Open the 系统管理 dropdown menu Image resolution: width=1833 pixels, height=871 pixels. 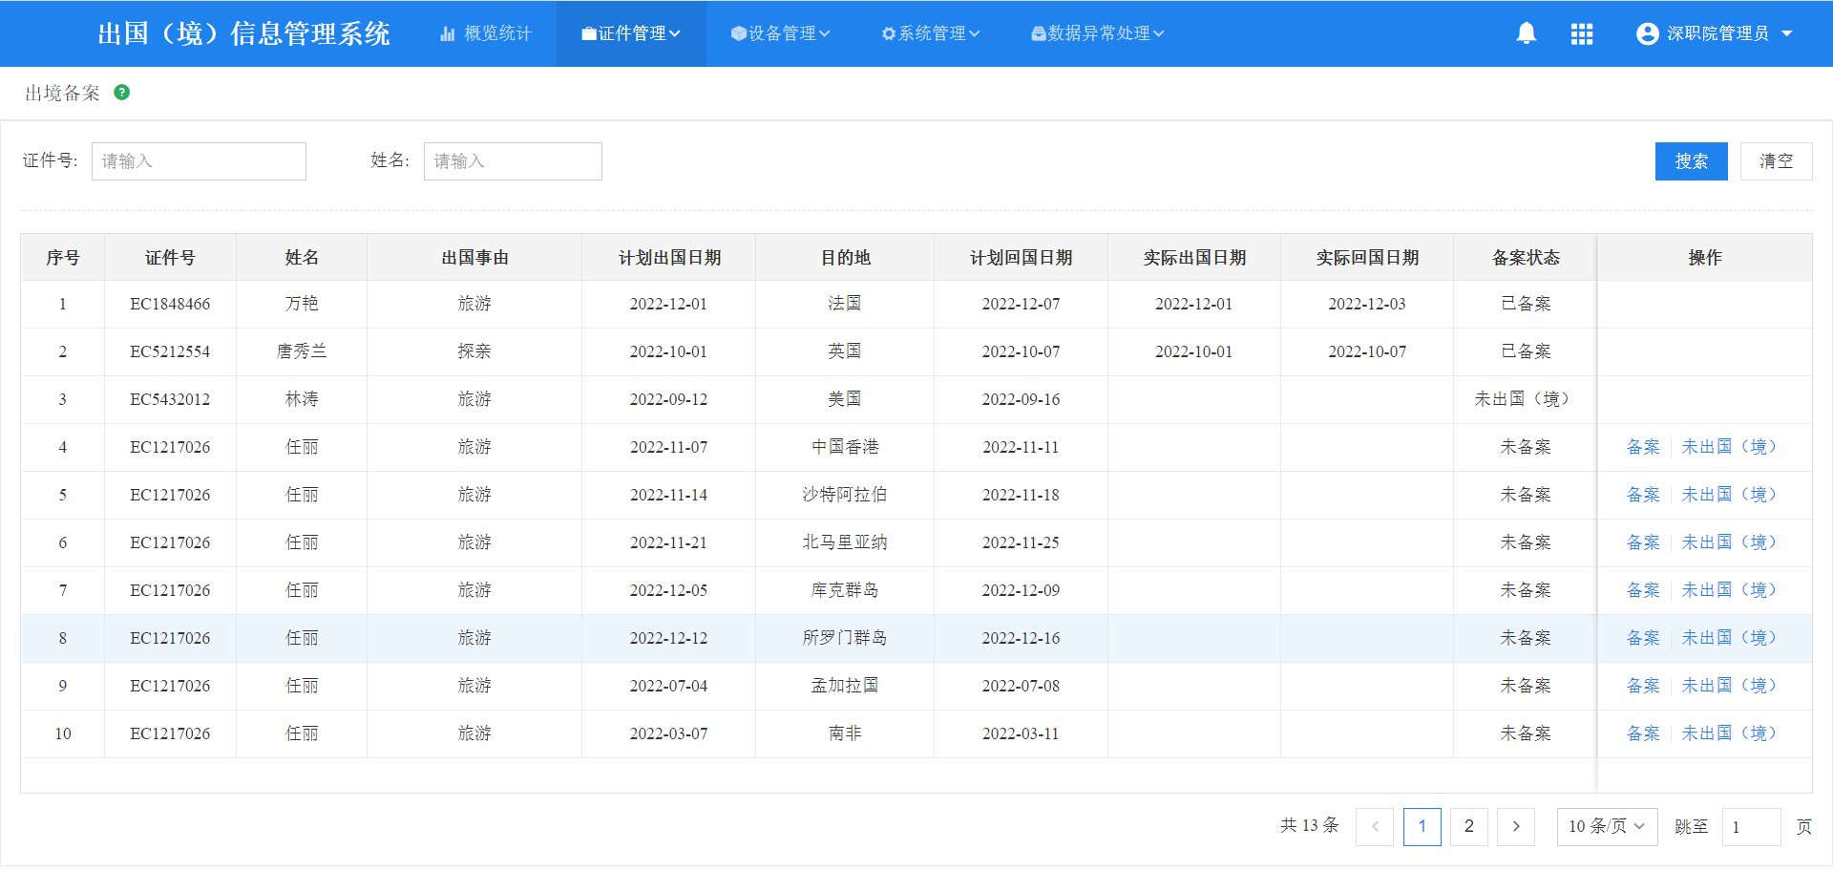pos(931,33)
